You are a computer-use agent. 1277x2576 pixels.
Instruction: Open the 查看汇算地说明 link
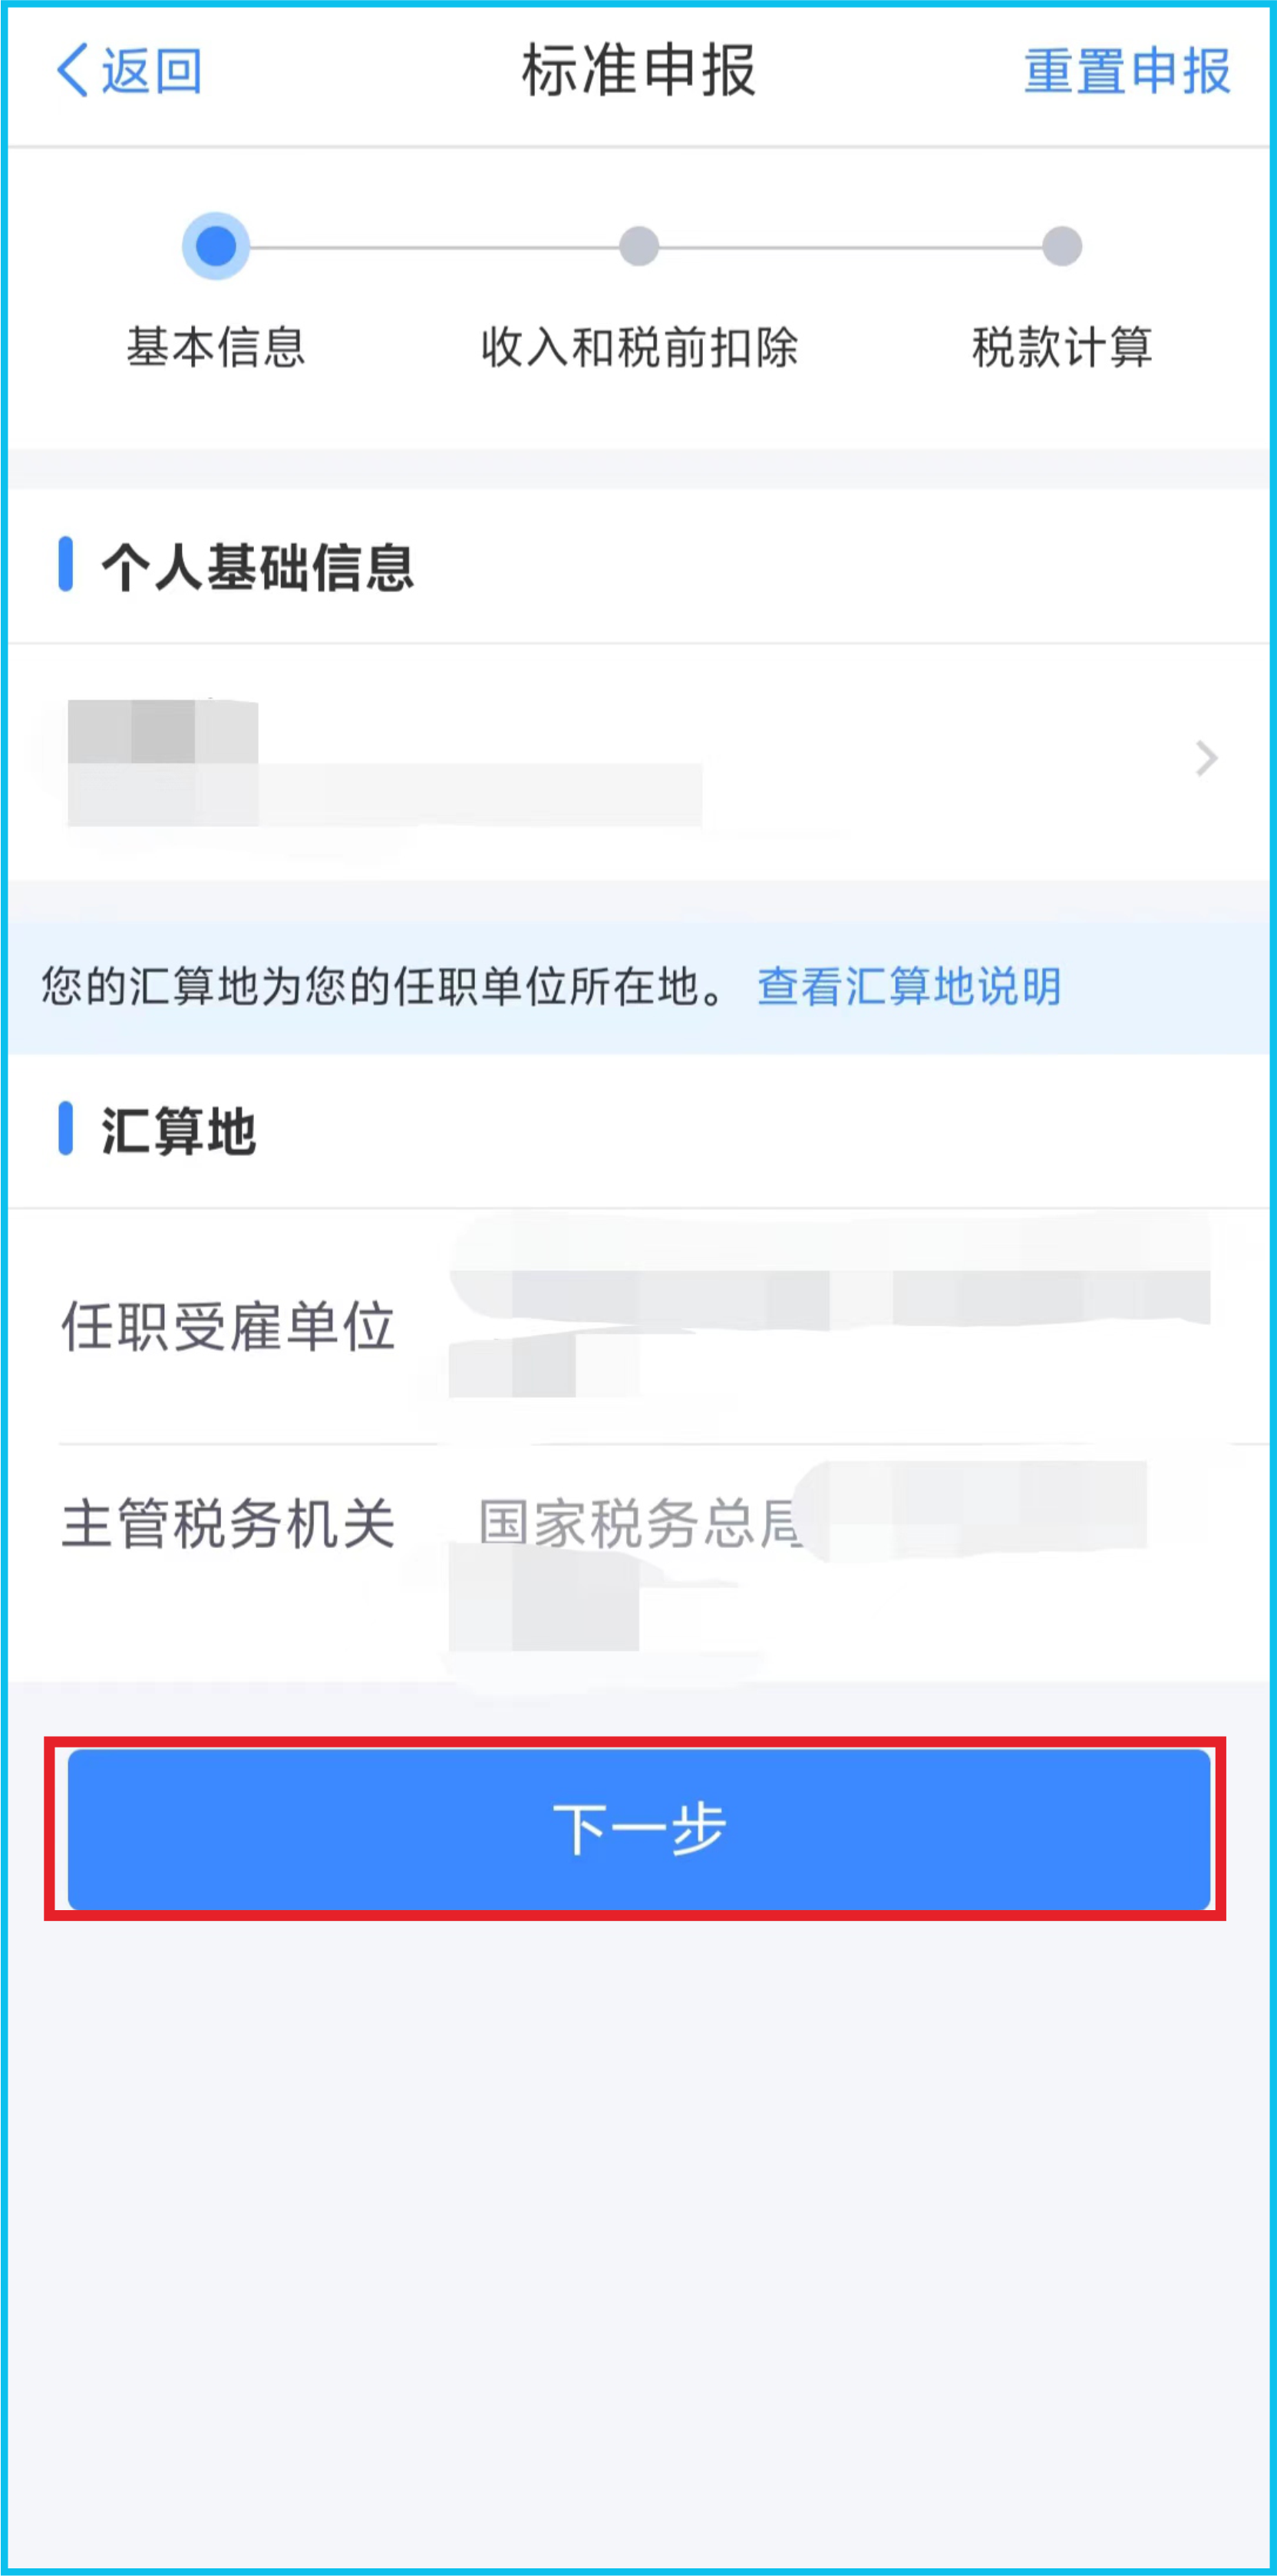(909, 986)
